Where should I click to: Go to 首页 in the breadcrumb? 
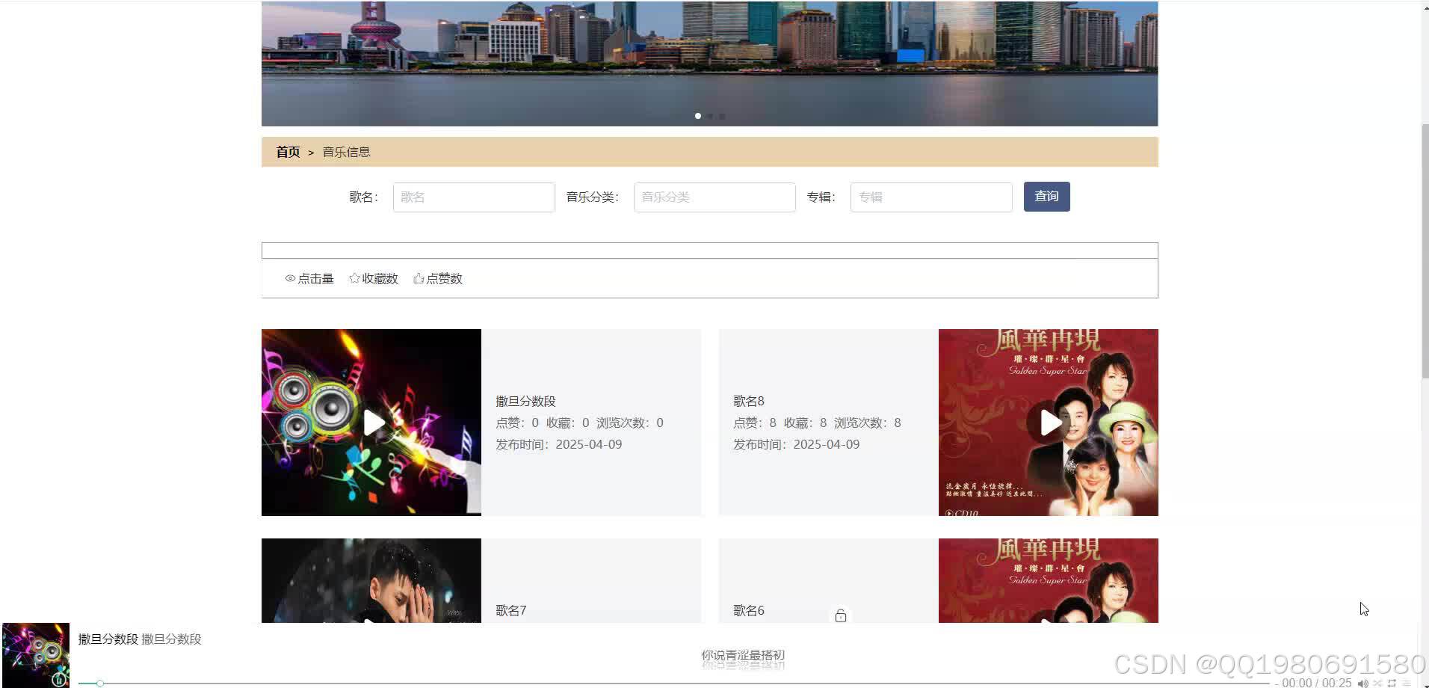(288, 152)
